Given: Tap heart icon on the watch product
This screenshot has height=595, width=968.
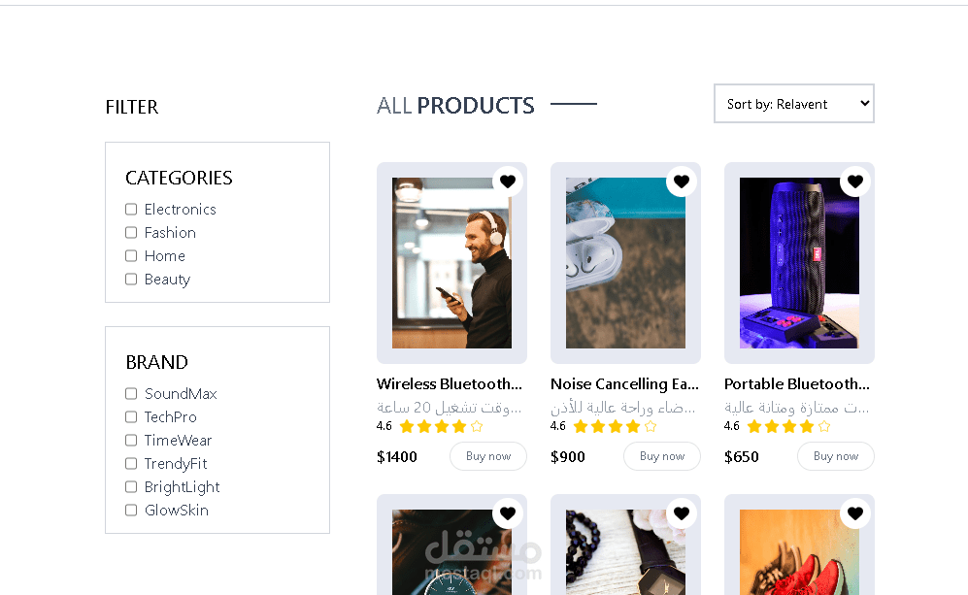Looking at the screenshot, I should pyautogui.click(x=508, y=512).
